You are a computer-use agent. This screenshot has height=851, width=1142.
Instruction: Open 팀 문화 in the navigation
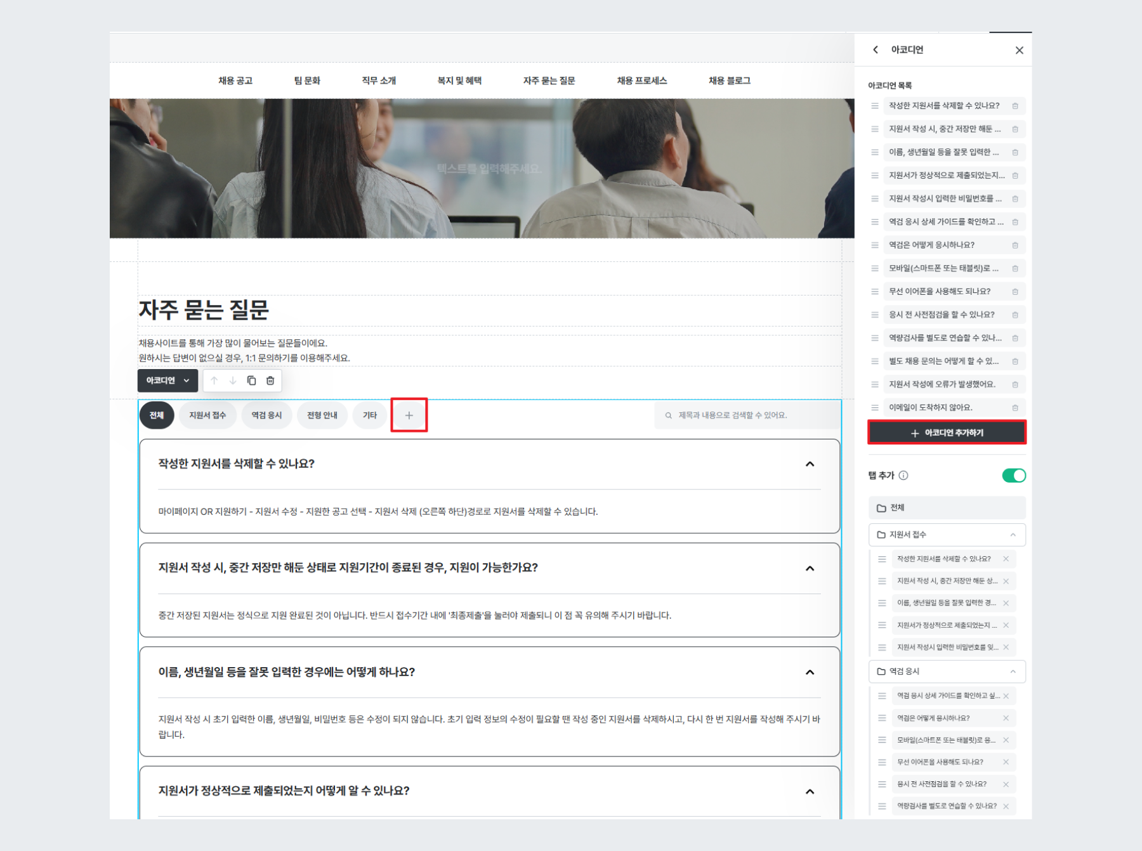coord(307,81)
